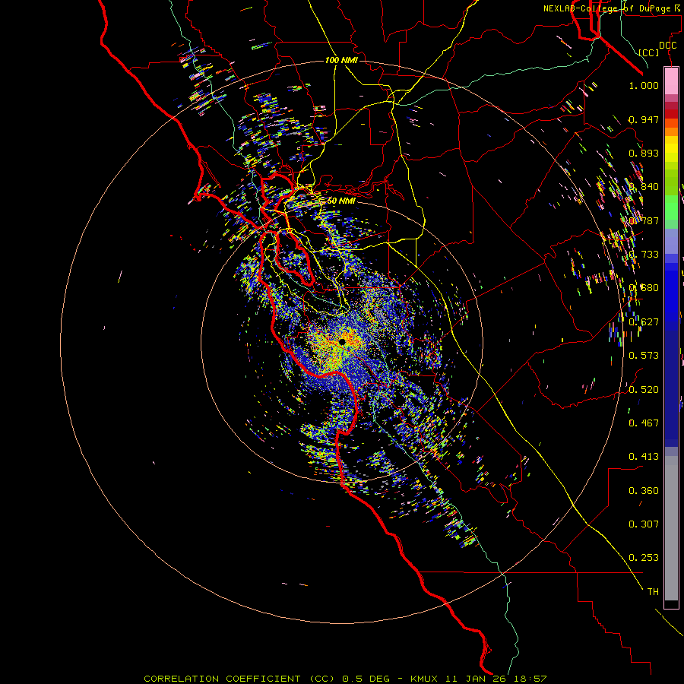Select the 0.520 scale value
Screen dimensions: 684x684
coord(644,390)
